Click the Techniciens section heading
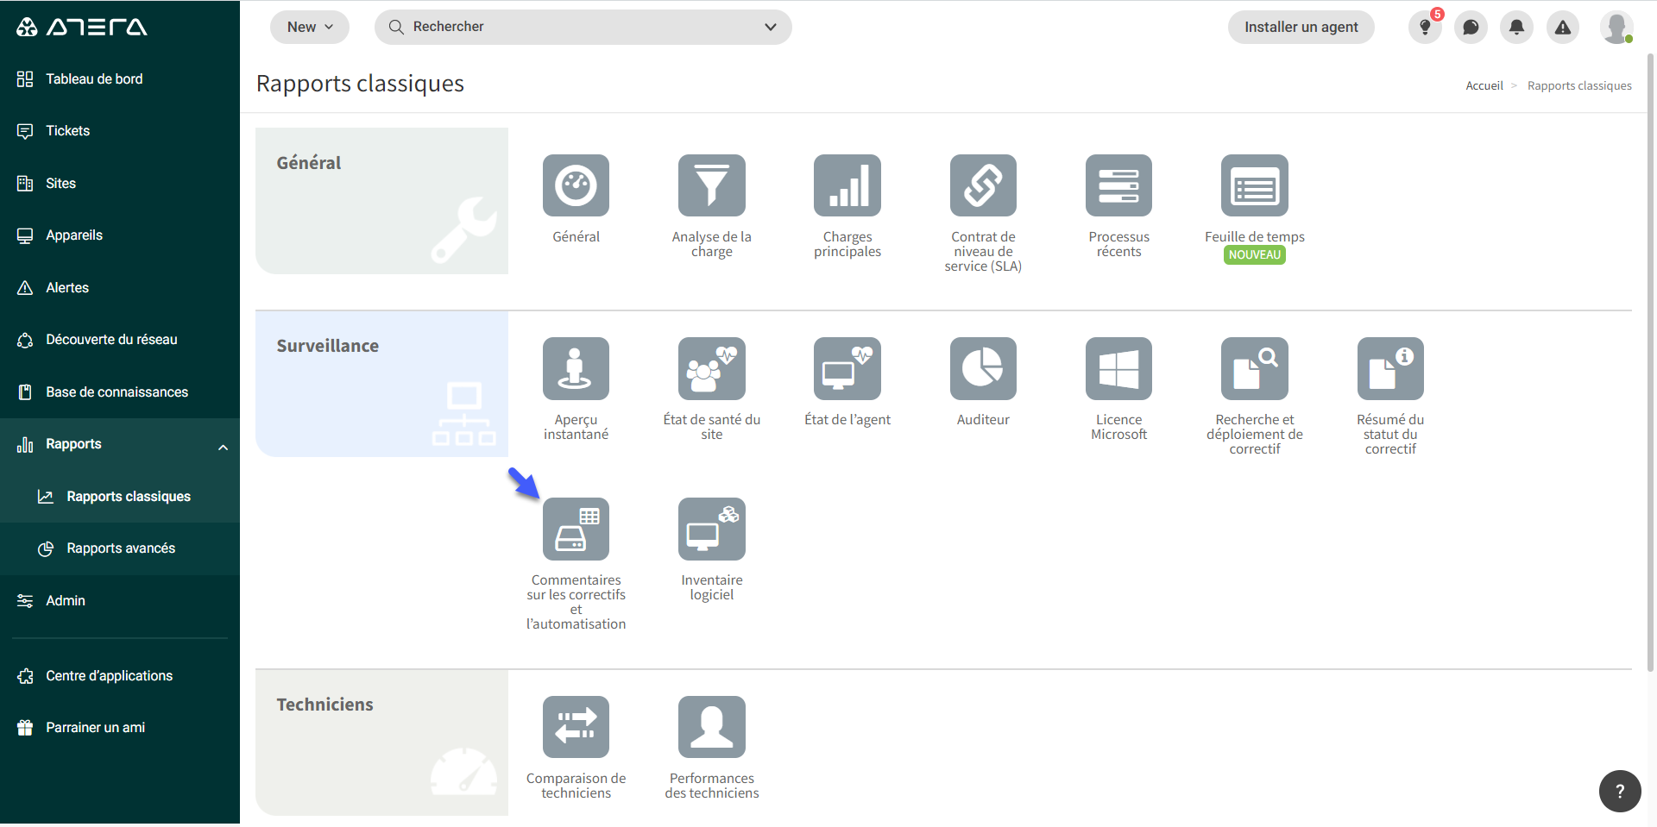This screenshot has width=1657, height=827. pyautogui.click(x=324, y=705)
